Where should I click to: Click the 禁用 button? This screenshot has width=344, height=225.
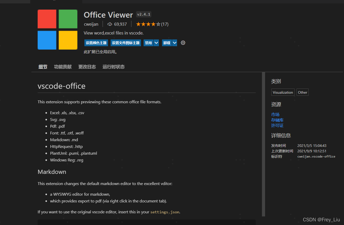(x=149, y=43)
